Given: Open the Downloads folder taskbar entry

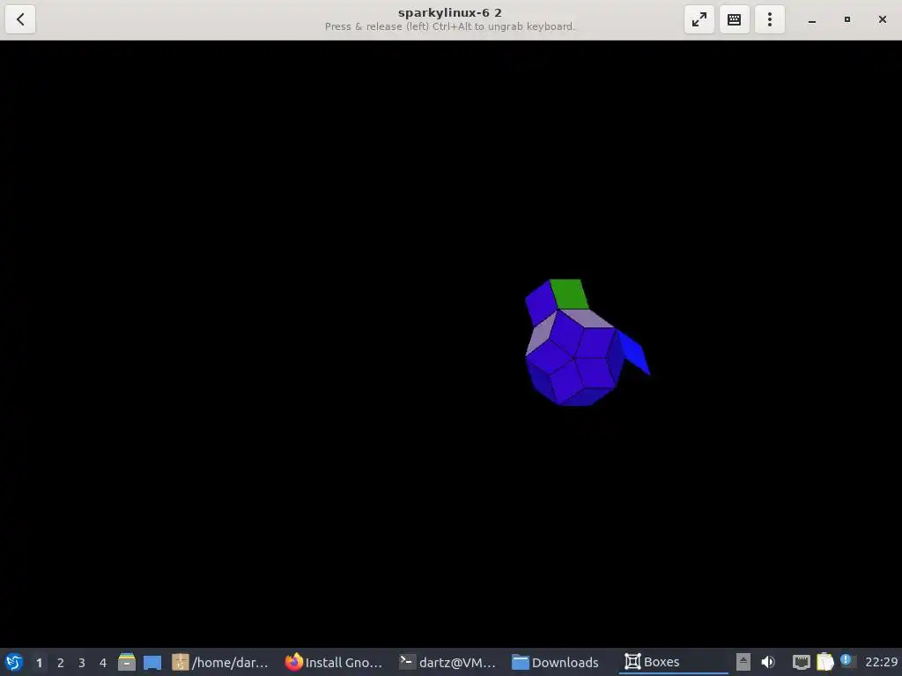Looking at the screenshot, I should 555,662.
